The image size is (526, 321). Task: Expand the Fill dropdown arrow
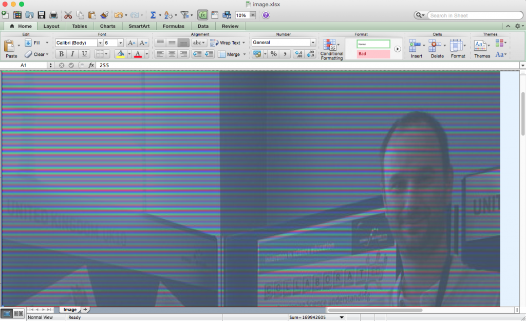tap(47, 43)
